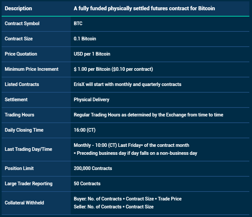The width and height of the screenshot is (252, 217).
Task: Click the Monthly 10:00 (CT) Last Friday line
Action: [131, 145]
